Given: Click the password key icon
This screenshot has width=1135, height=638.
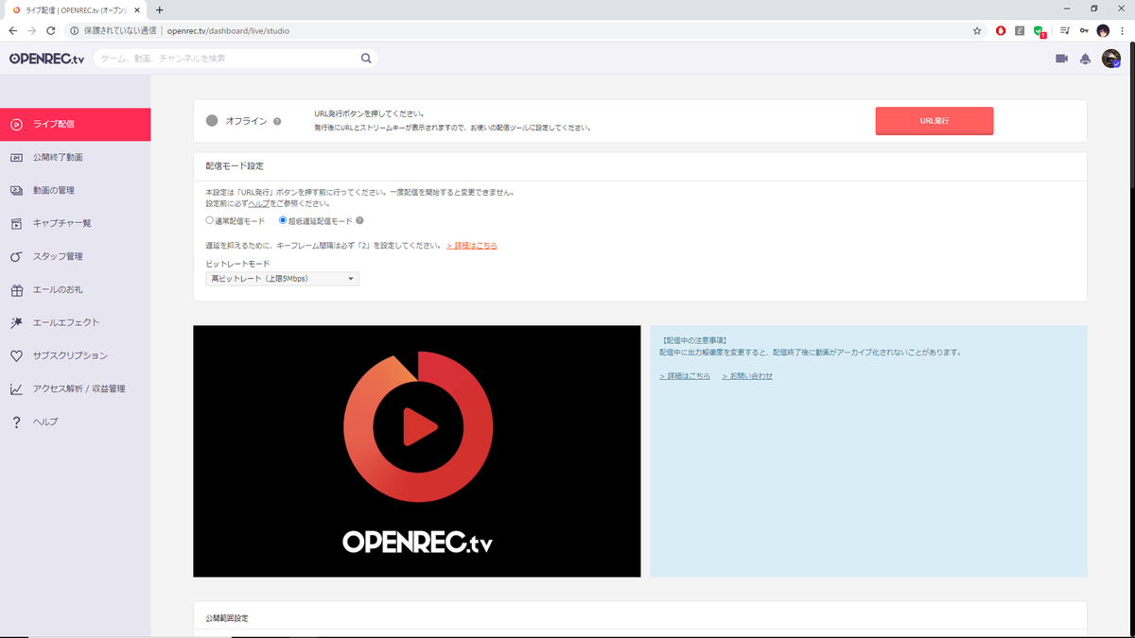Looking at the screenshot, I should [x=1084, y=30].
